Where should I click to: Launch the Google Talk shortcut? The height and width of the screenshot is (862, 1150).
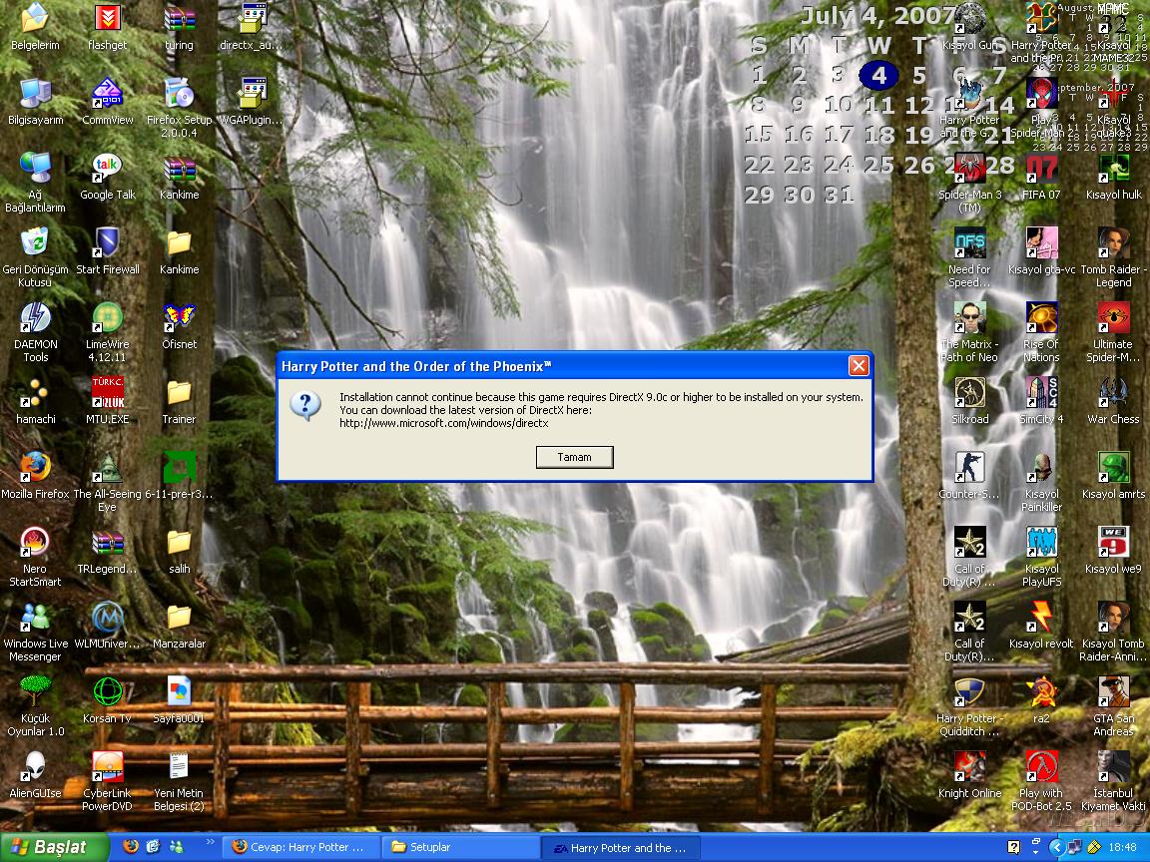[x=107, y=177]
